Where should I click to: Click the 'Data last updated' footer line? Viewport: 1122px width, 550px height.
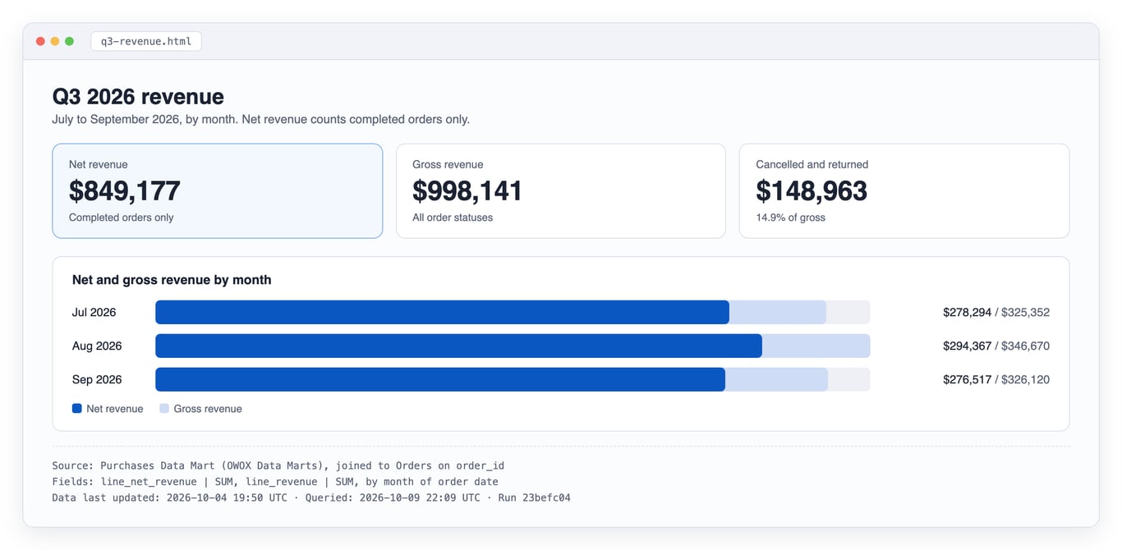tap(311, 497)
